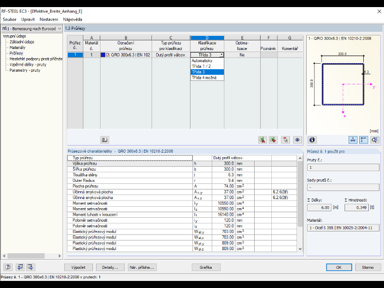Click the 6.2.6(3)f) reference for Av,y

click(x=280, y=192)
